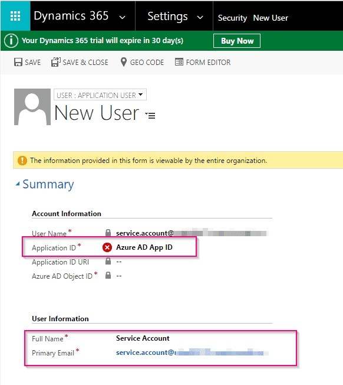Click SAVE & CLOSE command label
Screen dimensions: 343x385
85,63
